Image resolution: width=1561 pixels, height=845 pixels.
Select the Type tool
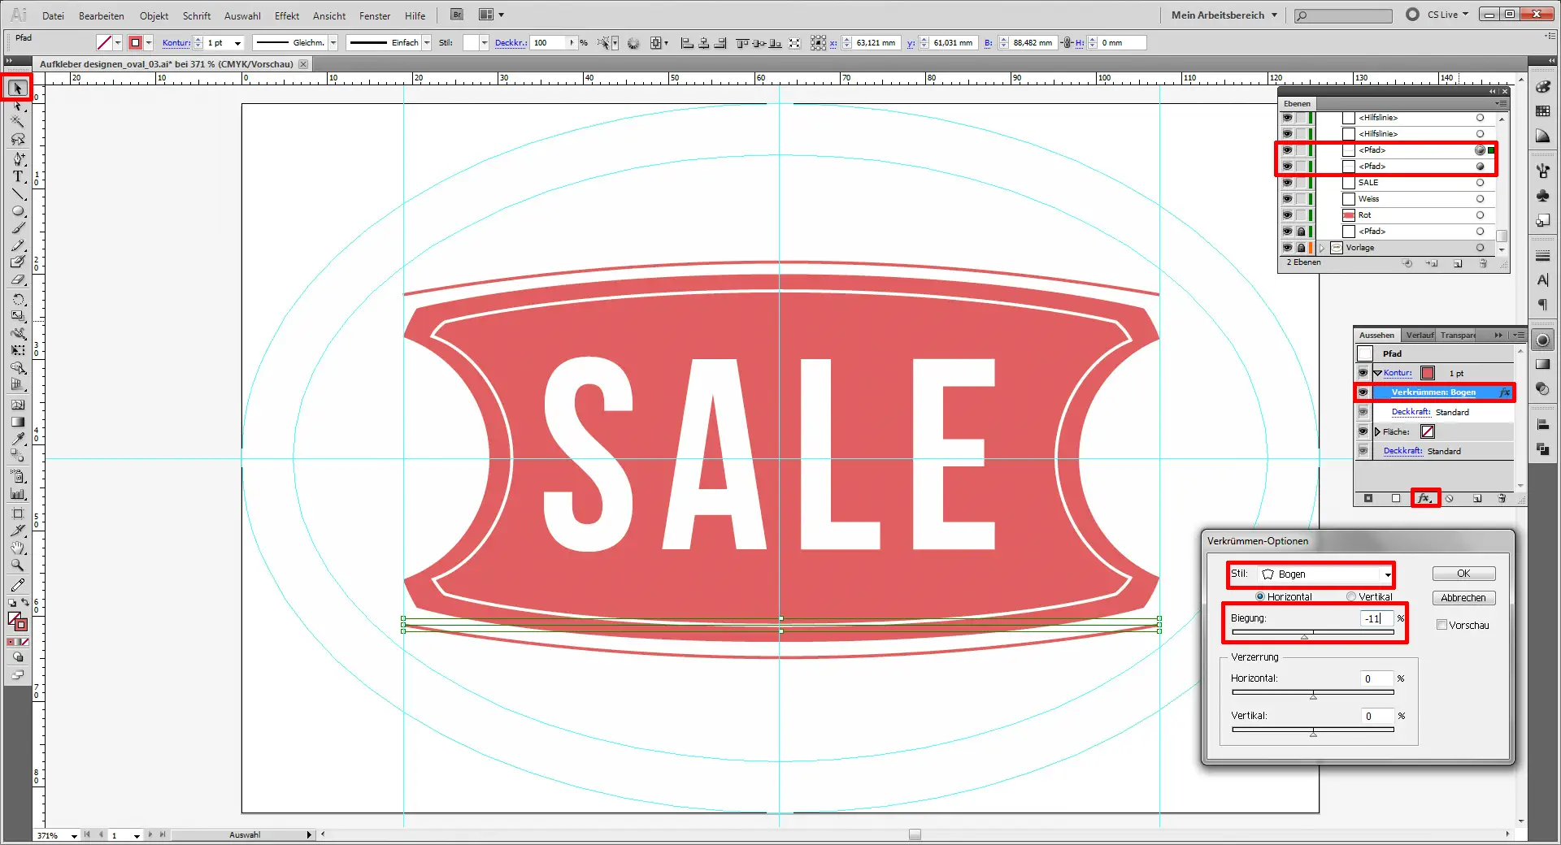pyautogui.click(x=17, y=176)
